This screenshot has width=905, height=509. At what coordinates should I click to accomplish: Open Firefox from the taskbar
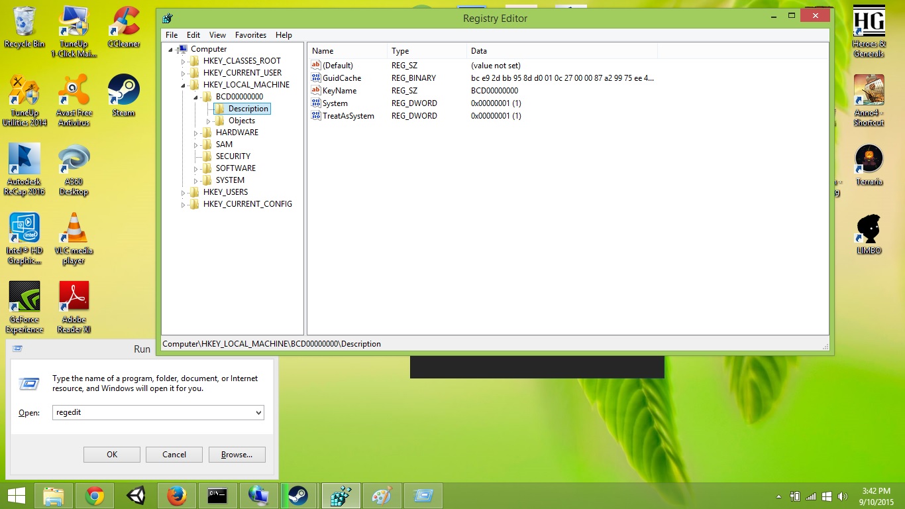[x=176, y=495]
